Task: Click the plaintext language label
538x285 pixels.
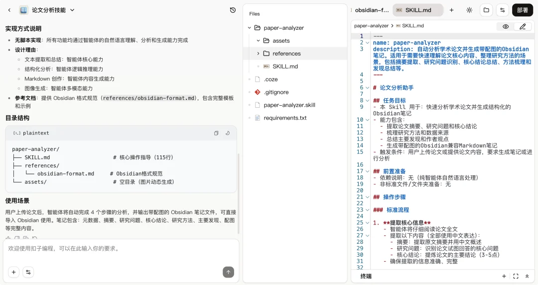Action: point(36,133)
